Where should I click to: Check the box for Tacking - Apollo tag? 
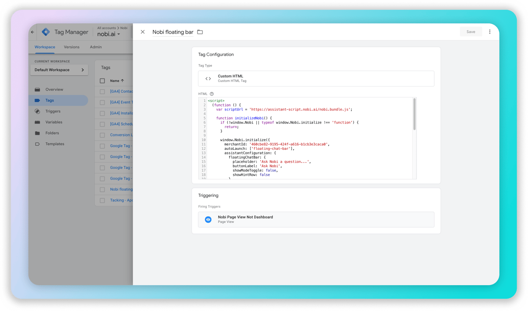pos(102,200)
